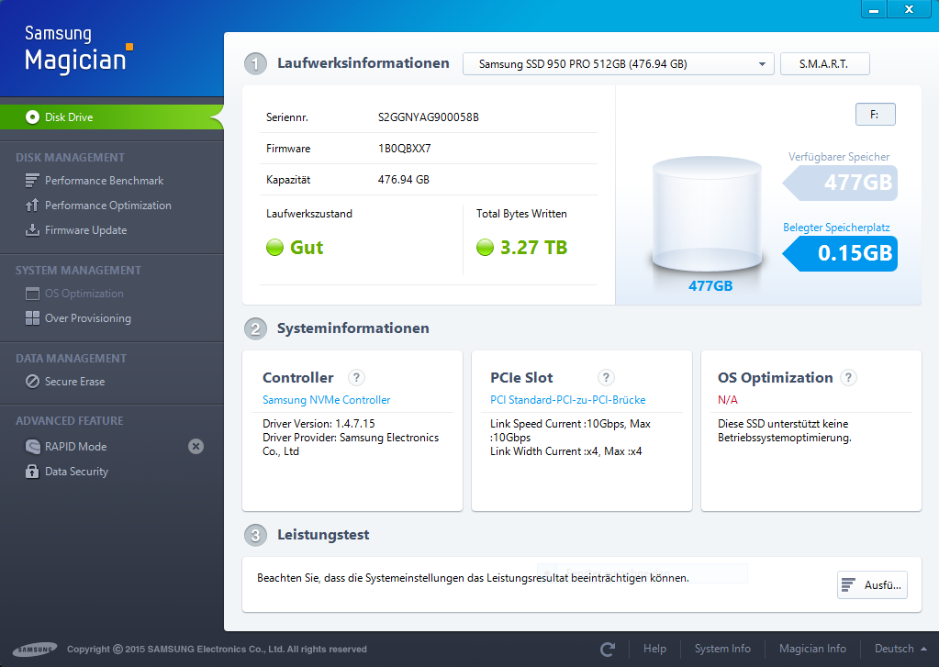This screenshot has width=939, height=667.
Task: Click the green Total Bytes Written indicator
Action: click(x=485, y=248)
